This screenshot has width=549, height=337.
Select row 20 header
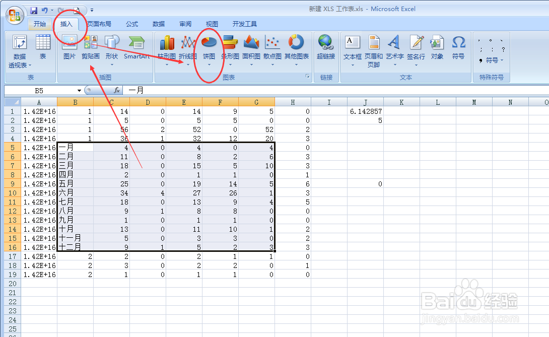pyautogui.click(x=13, y=284)
